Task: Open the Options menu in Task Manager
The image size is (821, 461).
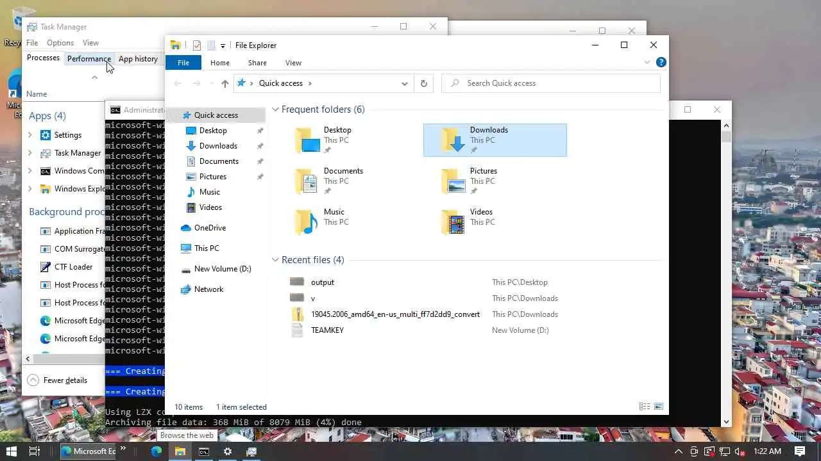Action: [x=60, y=43]
